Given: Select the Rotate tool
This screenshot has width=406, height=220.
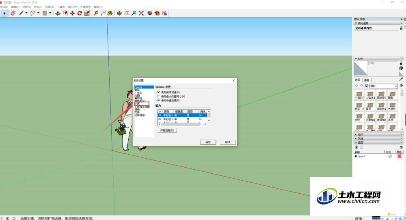Looking at the screenshot, I should (80, 13).
